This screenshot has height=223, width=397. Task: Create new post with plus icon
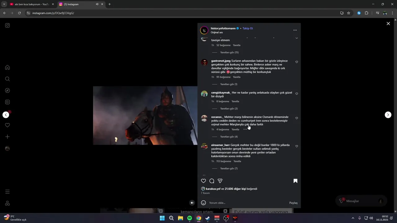pos(7,137)
